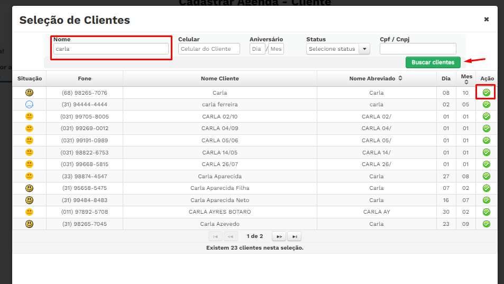Focus the Celular do Cliente field

click(x=209, y=49)
